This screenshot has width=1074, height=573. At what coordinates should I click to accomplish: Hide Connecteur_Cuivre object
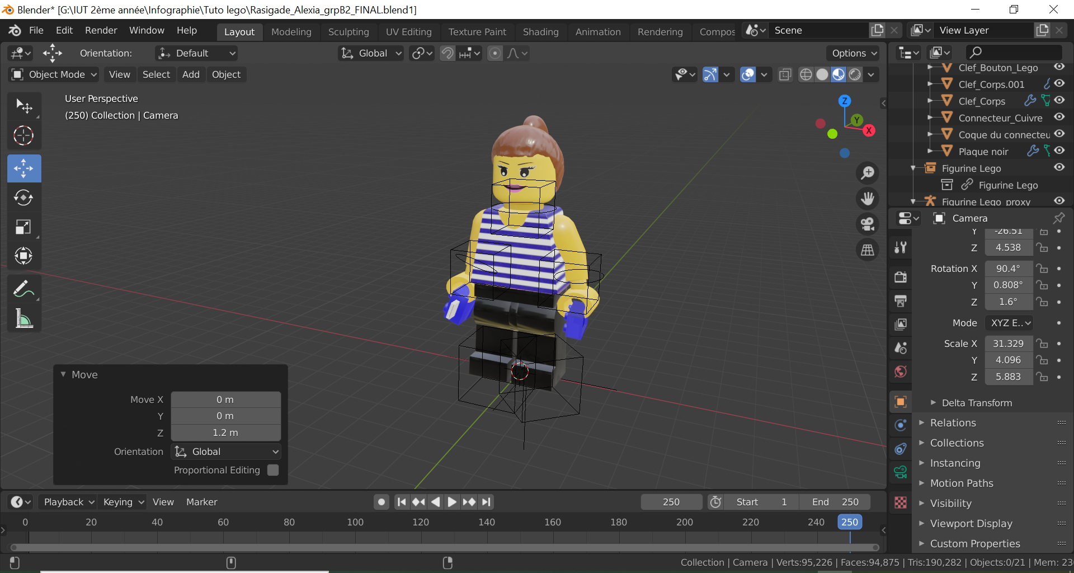(x=1059, y=117)
